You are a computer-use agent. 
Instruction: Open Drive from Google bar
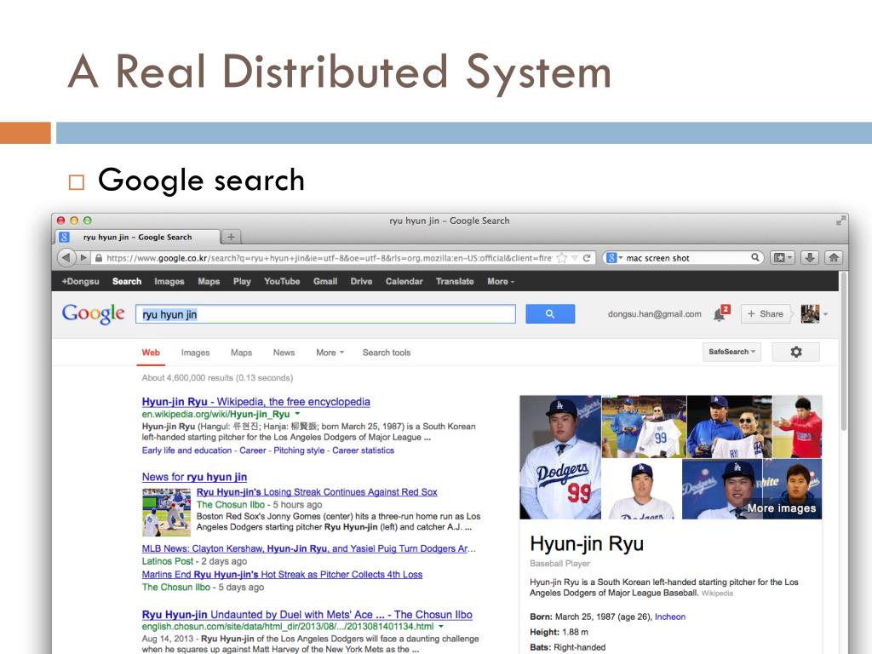click(361, 281)
